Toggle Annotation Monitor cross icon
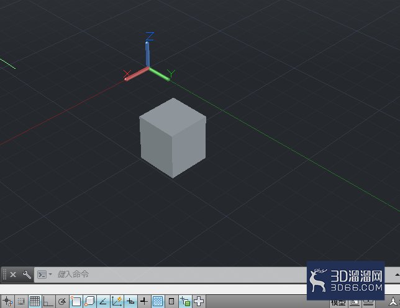 coord(199,302)
